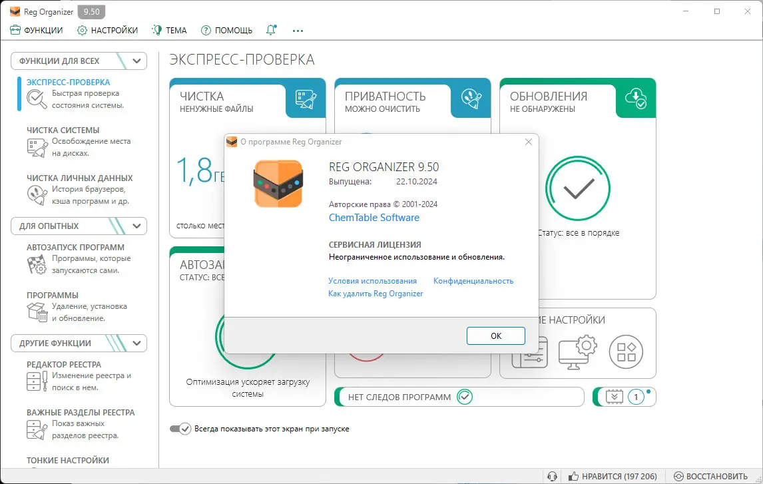Open ЧИСТКА СИСТЕМЫ in the sidebar

pyautogui.click(x=63, y=130)
